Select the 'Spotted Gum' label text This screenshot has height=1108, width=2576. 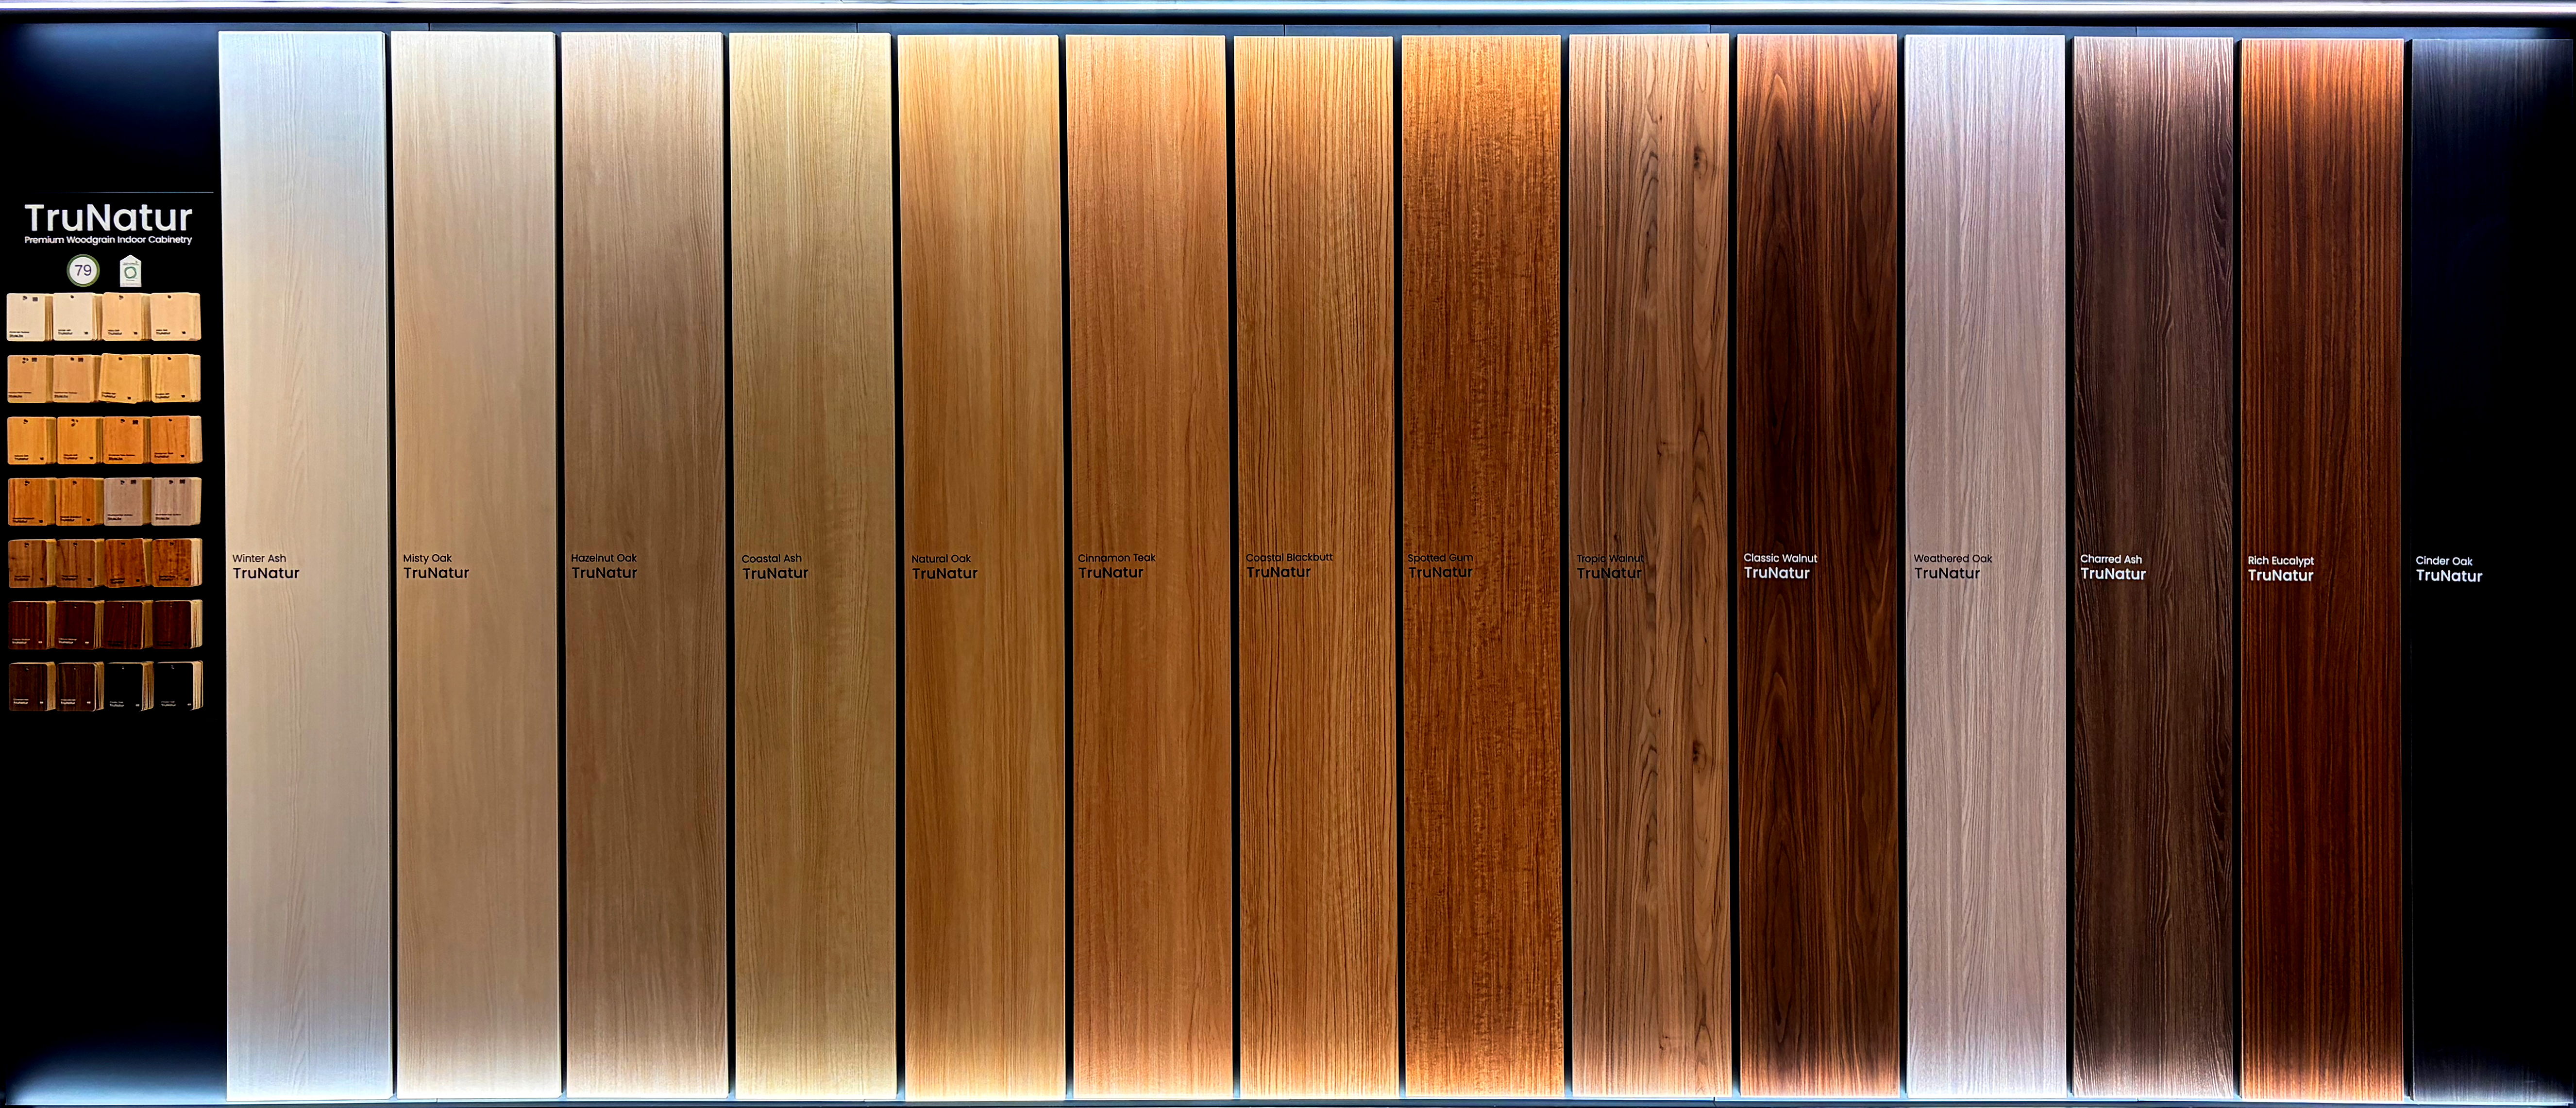click(1440, 559)
